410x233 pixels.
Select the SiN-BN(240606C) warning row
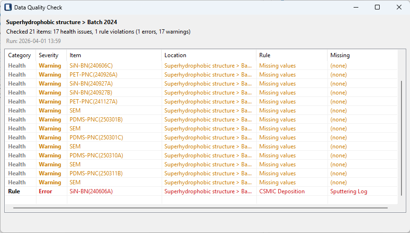[x=91, y=66]
